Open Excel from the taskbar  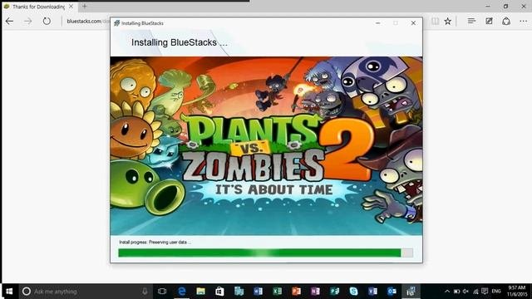pos(277,292)
